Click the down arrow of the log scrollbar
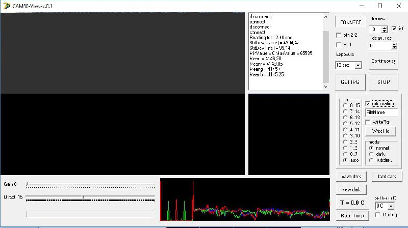The image size is (408, 228). pos(326,87)
